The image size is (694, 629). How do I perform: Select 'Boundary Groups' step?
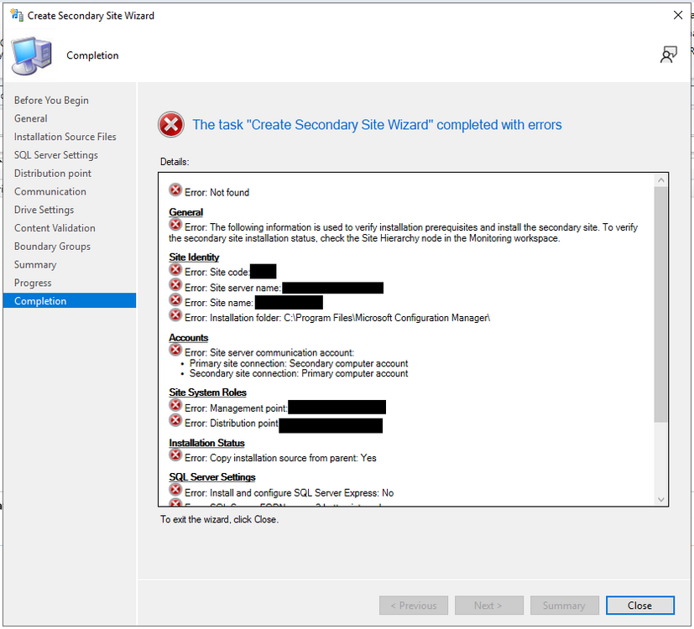tap(52, 247)
